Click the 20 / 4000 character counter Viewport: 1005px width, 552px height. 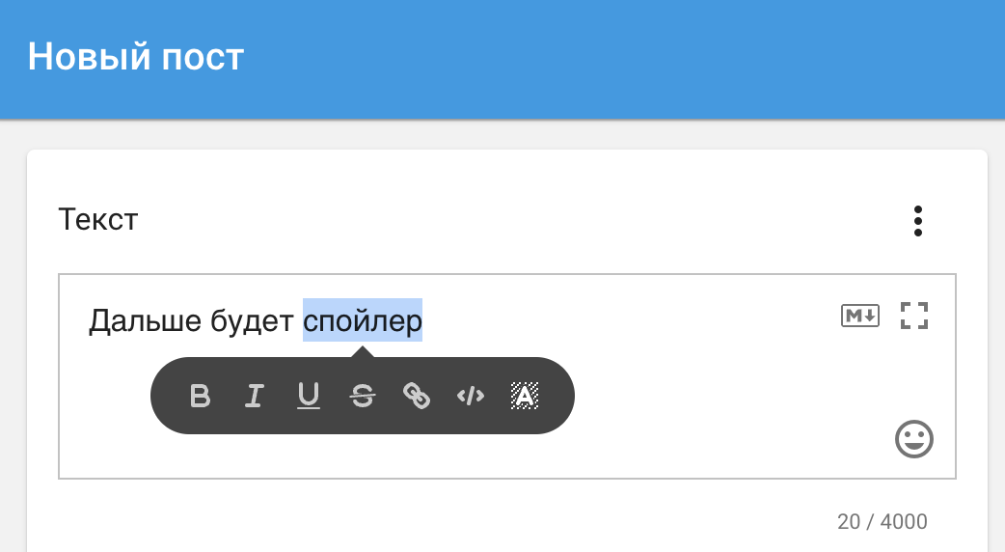pyautogui.click(x=882, y=521)
